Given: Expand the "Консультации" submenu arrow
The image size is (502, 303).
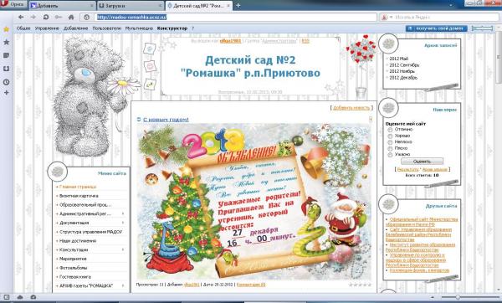Looking at the screenshot, I should (123, 249).
